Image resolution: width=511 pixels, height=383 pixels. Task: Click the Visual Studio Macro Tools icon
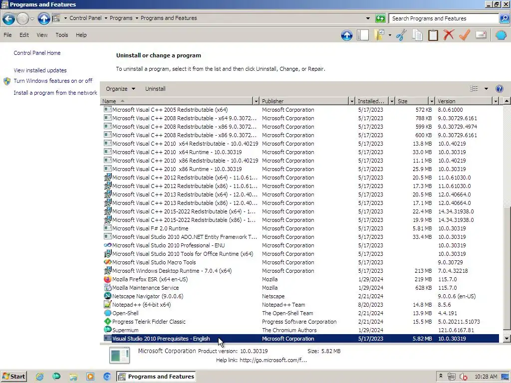108,262
